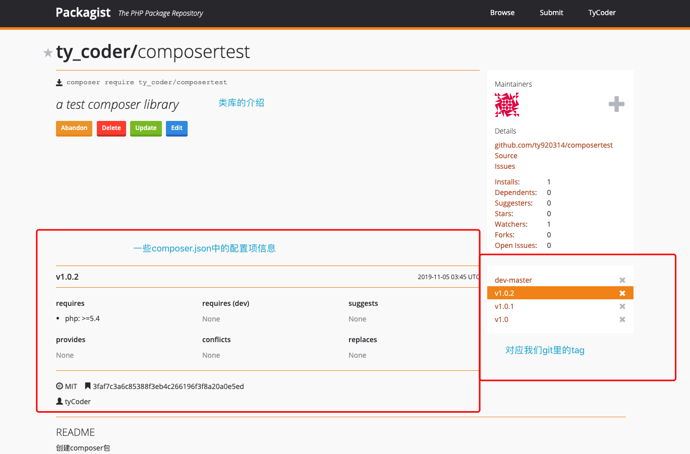690x454 pixels.
Task: Open the TyCoder account menu
Action: [x=602, y=13]
